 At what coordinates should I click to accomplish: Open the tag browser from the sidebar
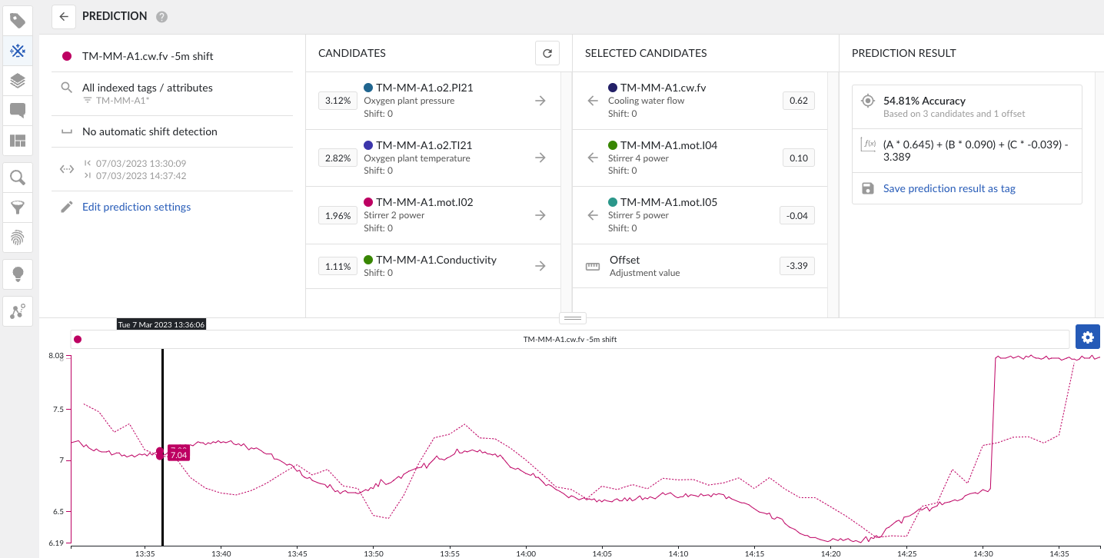[x=18, y=21]
